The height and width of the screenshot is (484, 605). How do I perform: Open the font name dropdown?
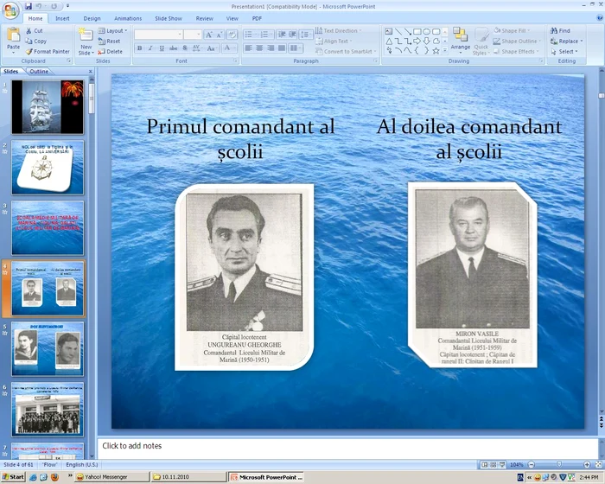[180, 35]
